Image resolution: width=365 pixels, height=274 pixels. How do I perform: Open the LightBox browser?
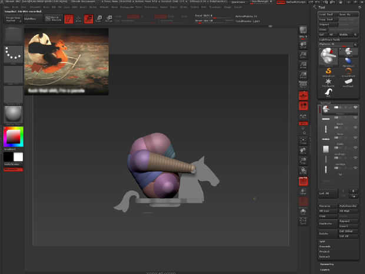pos(30,19)
